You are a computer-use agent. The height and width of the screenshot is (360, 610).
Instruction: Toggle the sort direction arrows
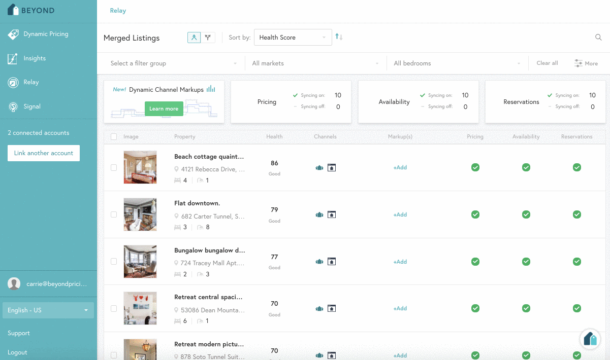point(339,37)
